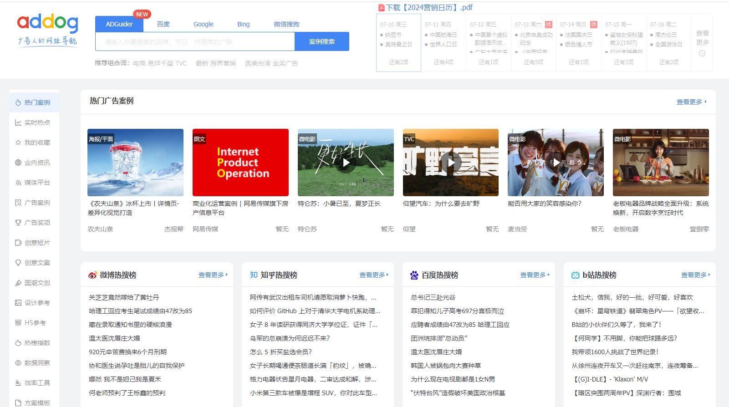Expand 还有3项 under 07-15 周一
This screenshot has width=729, height=407.
[623, 62]
